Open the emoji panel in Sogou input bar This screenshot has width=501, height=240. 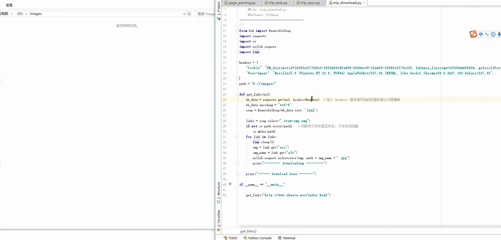click(493, 34)
